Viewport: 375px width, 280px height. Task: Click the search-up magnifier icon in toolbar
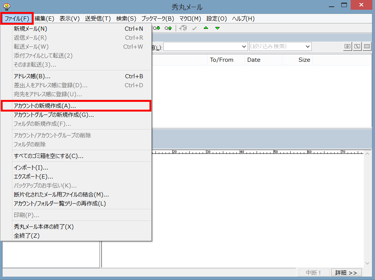168,28
